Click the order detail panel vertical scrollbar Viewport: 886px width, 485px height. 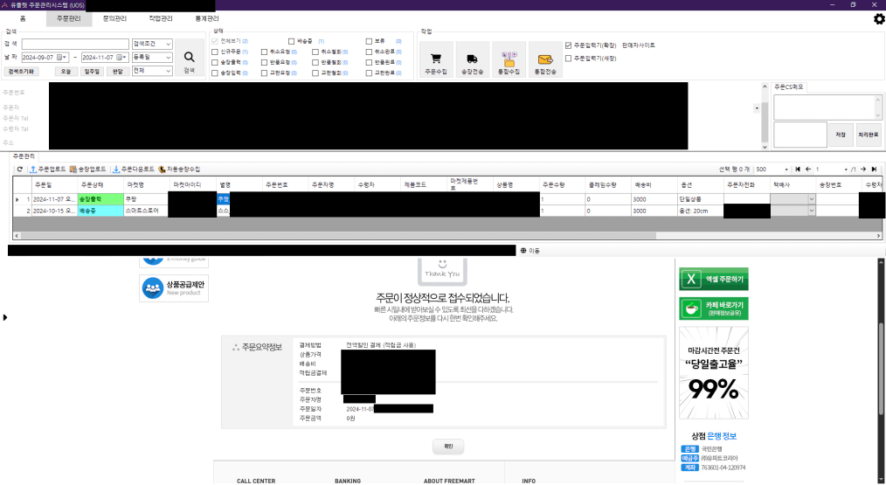[x=765, y=121]
